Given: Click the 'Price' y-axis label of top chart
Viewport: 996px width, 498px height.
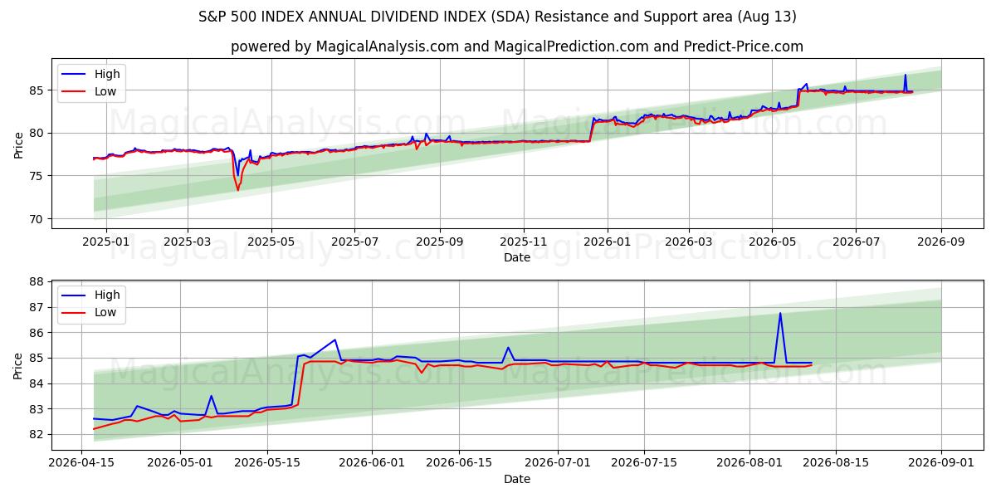Looking at the screenshot, I should (x=18, y=144).
